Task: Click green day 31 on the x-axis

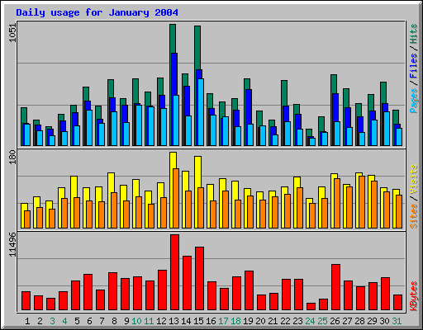Action: [x=397, y=321]
